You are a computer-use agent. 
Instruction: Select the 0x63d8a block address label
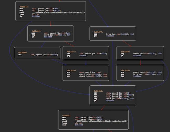pos(125,70)
